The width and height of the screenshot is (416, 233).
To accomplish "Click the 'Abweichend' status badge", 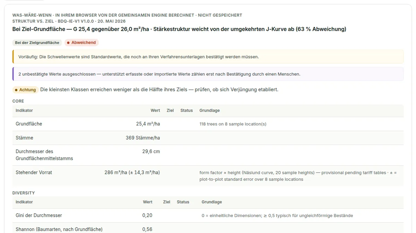I will point(81,43).
